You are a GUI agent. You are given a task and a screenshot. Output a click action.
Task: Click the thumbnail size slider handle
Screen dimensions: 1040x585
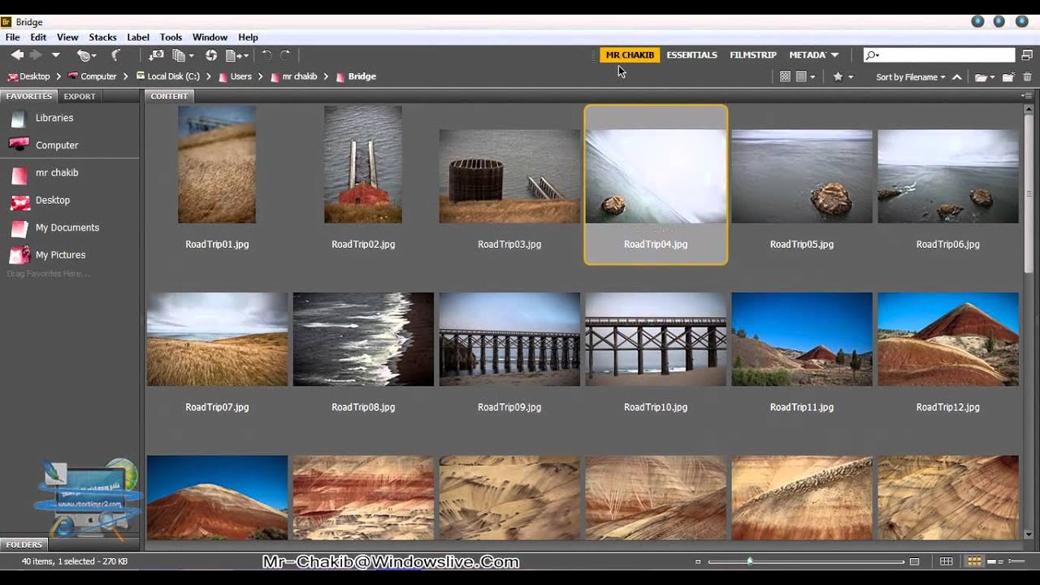(750, 561)
